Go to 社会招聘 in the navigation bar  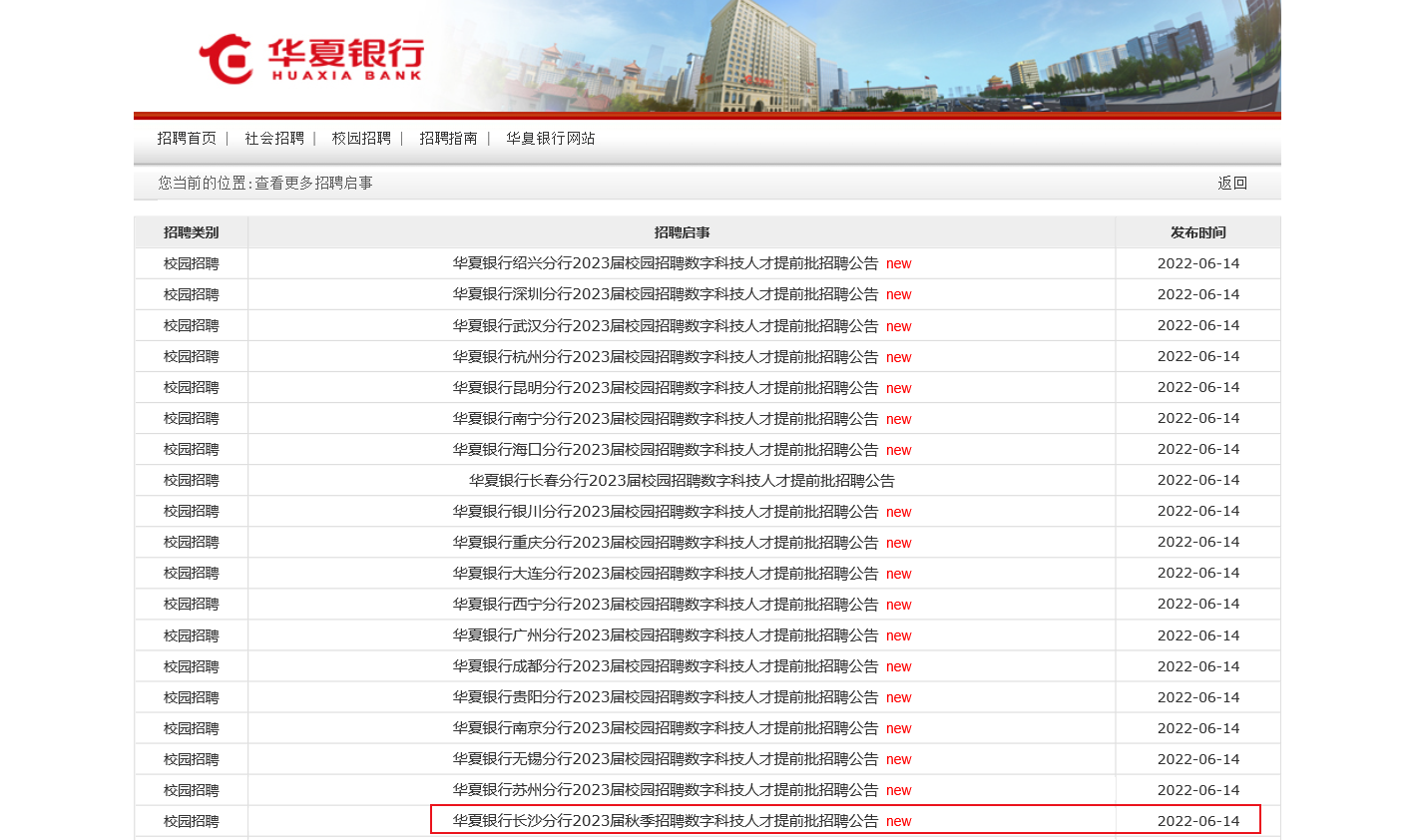click(x=274, y=139)
